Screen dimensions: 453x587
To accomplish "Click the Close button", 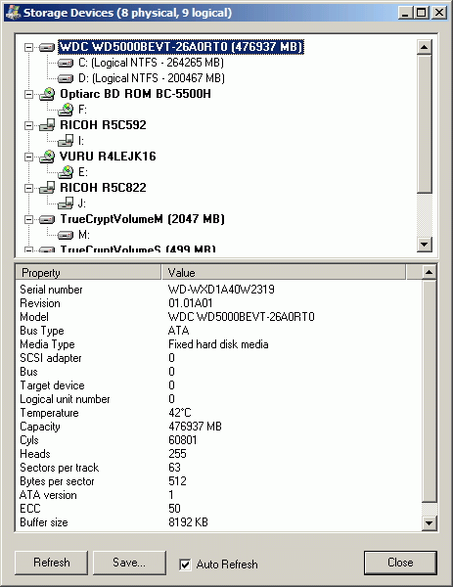I will pos(400,563).
